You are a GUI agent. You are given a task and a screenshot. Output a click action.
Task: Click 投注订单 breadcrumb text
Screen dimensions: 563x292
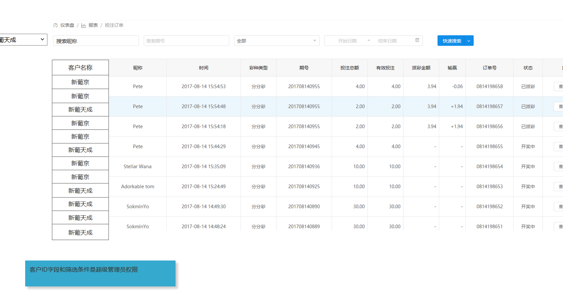tap(114, 25)
